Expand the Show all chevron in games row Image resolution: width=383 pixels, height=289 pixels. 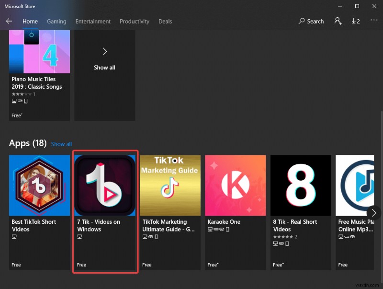(104, 52)
